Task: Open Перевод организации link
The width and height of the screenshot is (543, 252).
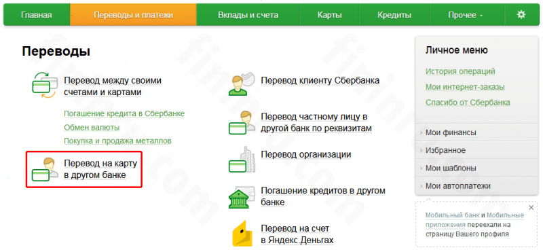Action: 306,154
